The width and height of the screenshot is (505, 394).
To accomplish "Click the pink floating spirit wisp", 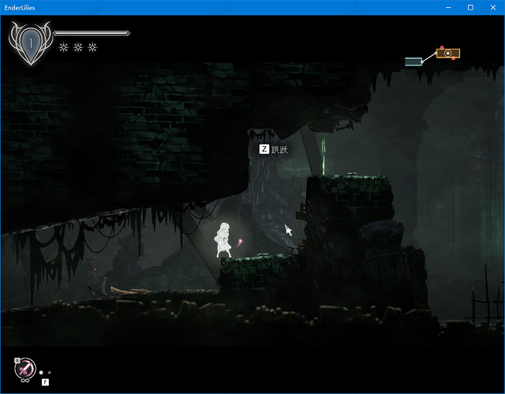I will 239,242.
